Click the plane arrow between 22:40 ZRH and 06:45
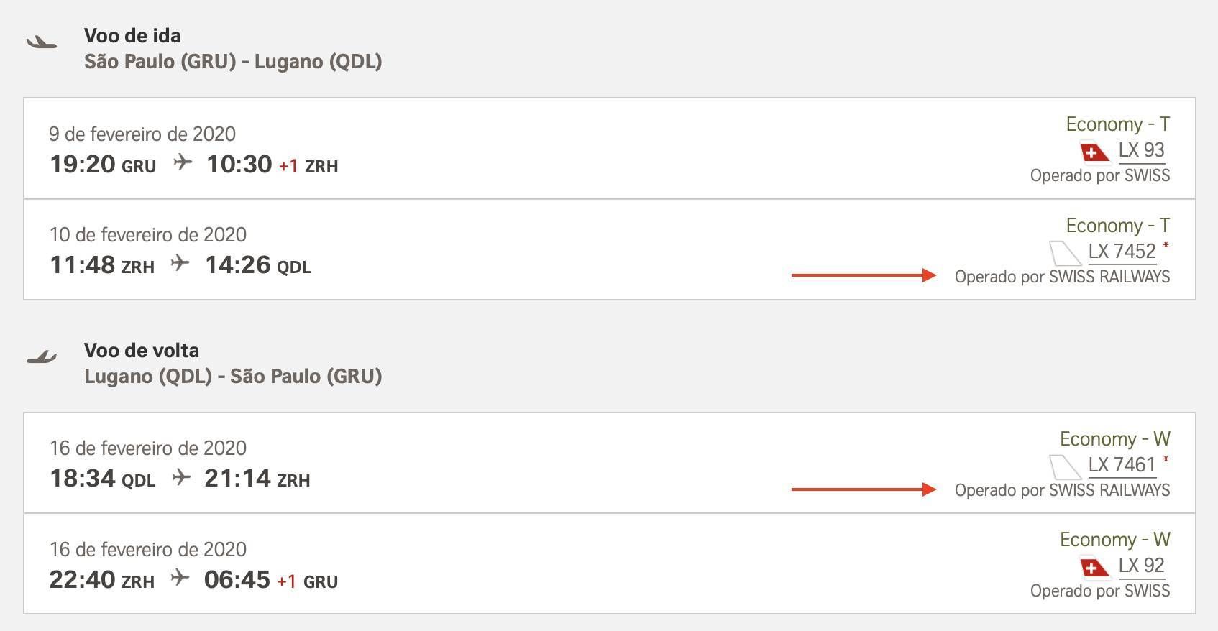 pyautogui.click(x=180, y=578)
